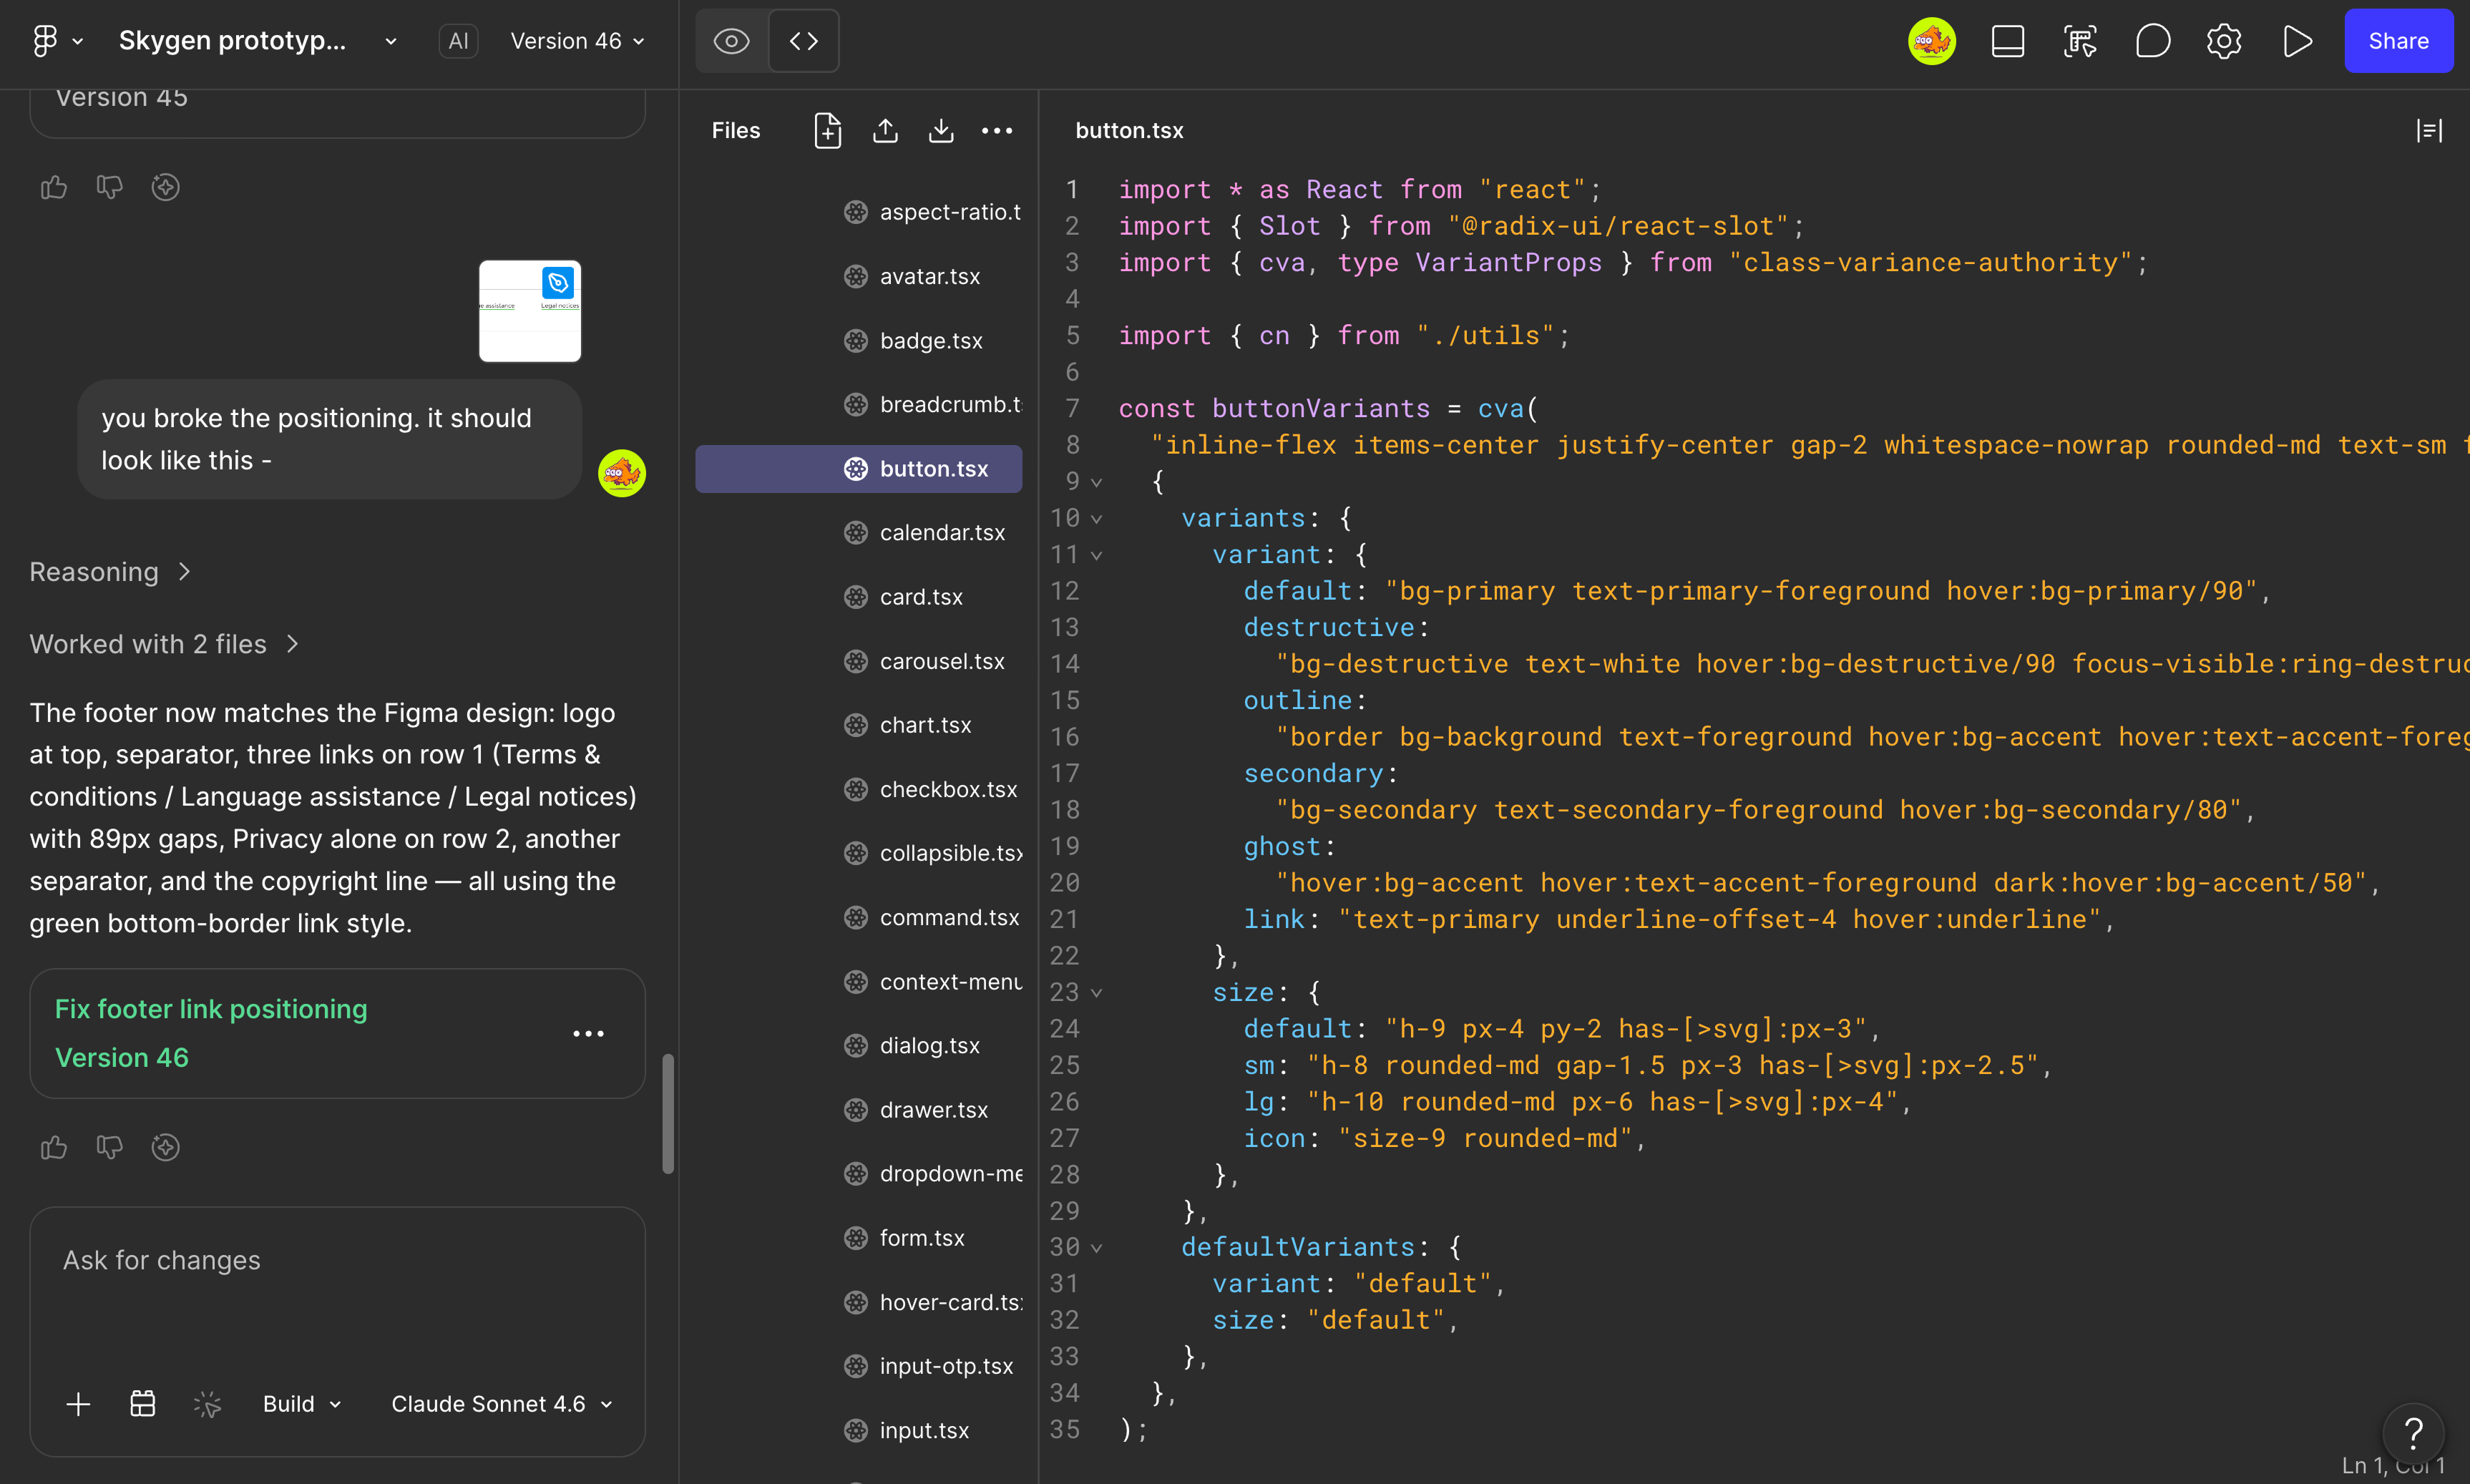Toggle the bottom panel layout icon

(2008, 41)
